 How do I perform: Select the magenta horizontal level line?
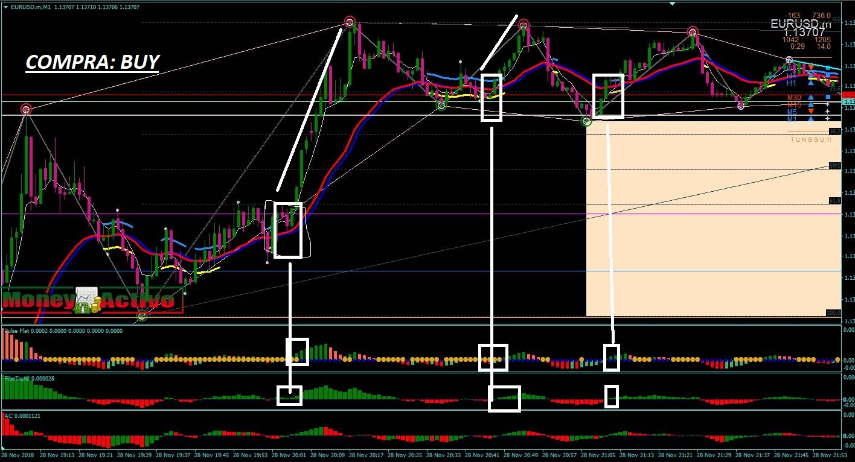[421, 214]
